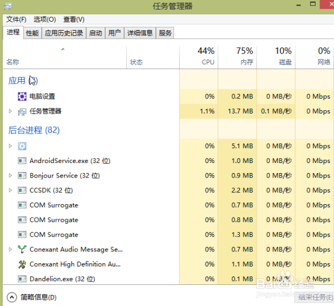Select the CCSDK (32 位) row
The width and height of the screenshot is (334, 306).
[x=169, y=190]
